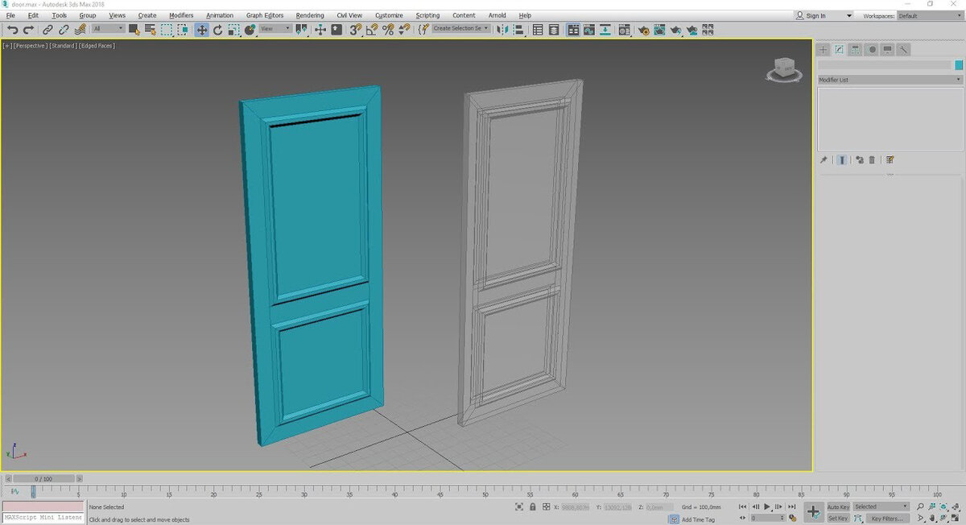
Task: Switch to the Utilities wrench tab
Action: (x=904, y=49)
